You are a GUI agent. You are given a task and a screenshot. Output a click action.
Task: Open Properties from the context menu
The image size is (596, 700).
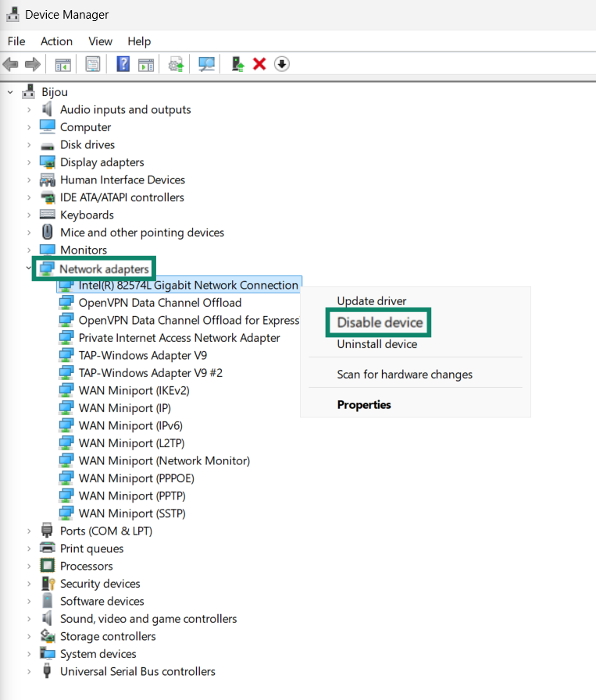[364, 404]
